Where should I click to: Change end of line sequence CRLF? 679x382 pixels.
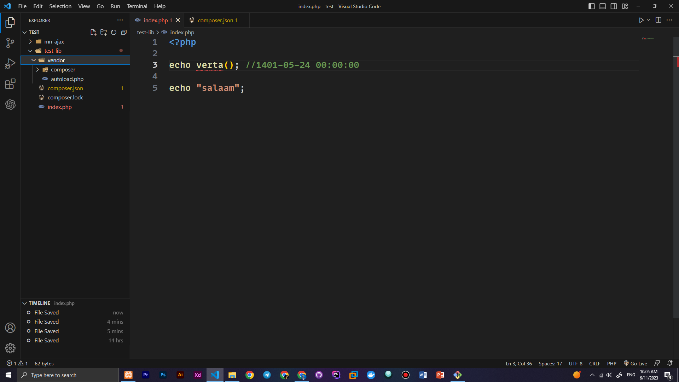click(594, 364)
